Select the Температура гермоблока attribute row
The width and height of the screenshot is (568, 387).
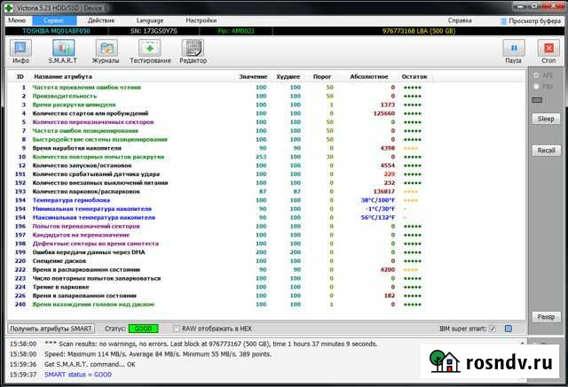pos(82,200)
